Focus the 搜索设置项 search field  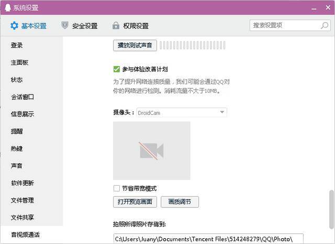pos(290,25)
